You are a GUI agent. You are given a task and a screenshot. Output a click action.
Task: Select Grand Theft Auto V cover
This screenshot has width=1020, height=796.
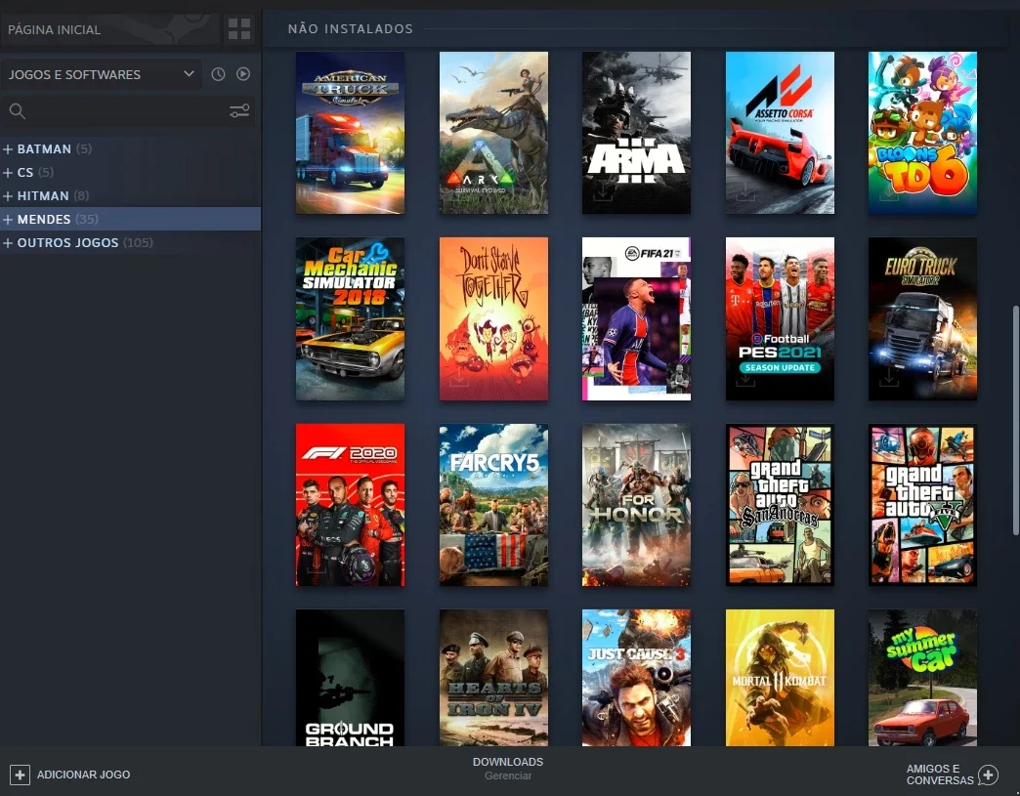922,505
